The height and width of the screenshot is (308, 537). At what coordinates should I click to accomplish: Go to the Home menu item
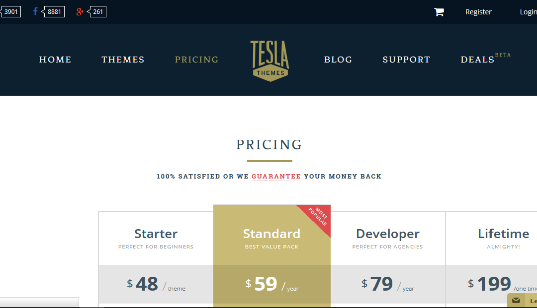tap(55, 60)
